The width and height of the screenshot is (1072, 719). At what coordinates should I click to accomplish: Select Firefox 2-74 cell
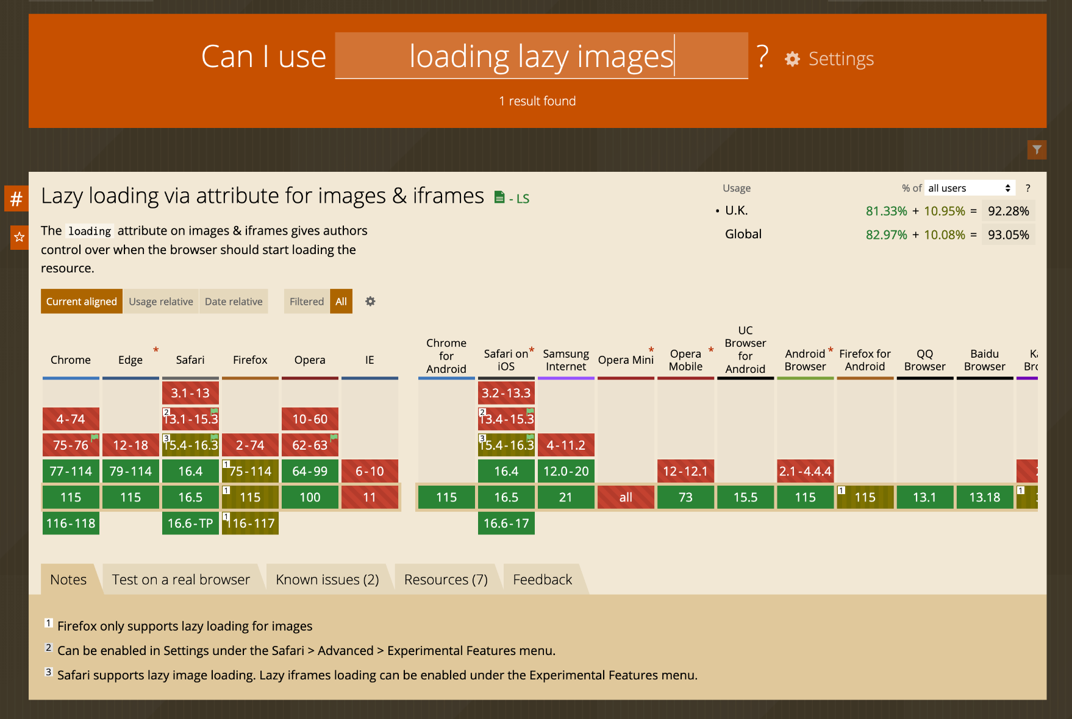pyautogui.click(x=250, y=445)
